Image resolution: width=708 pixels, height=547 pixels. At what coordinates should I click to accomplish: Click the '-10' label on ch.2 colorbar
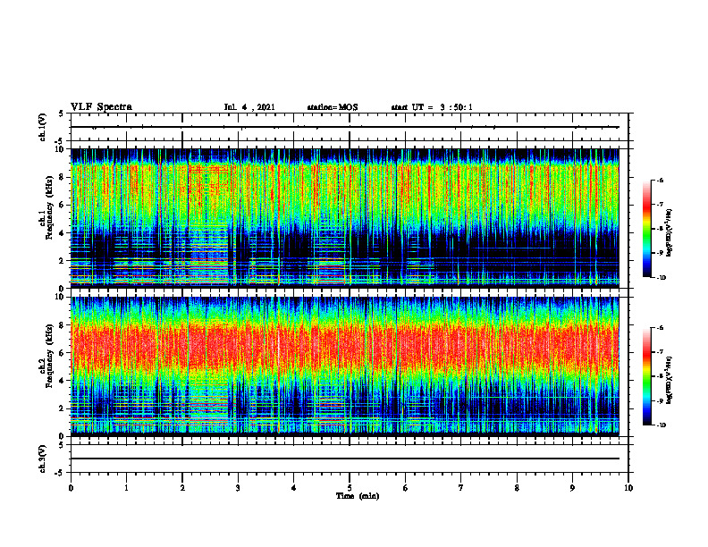tap(661, 425)
